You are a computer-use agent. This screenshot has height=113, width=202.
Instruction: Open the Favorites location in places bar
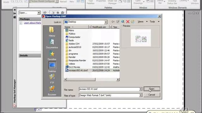coord(52,55)
